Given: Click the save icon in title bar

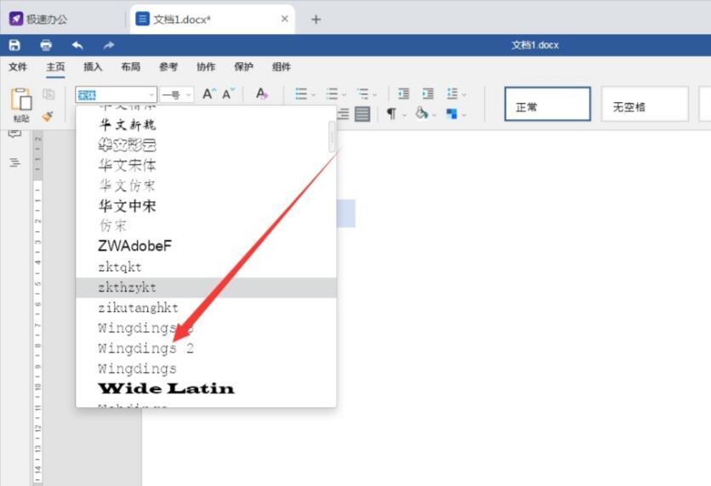Looking at the screenshot, I should click(14, 45).
